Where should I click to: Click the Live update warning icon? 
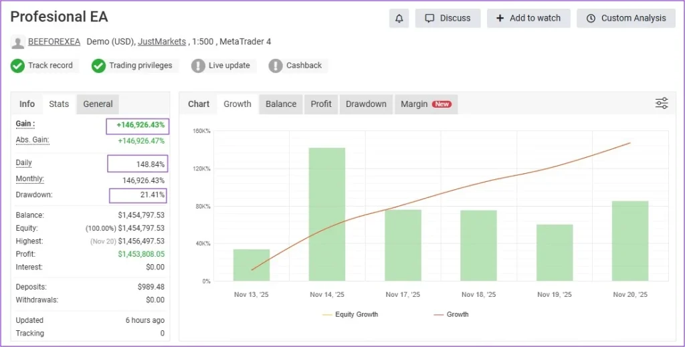coord(198,66)
